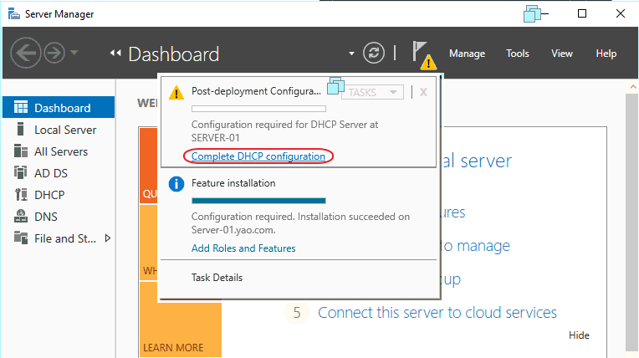This screenshot has width=639, height=358.
Task: Open the Local Server page
Action: (64, 130)
